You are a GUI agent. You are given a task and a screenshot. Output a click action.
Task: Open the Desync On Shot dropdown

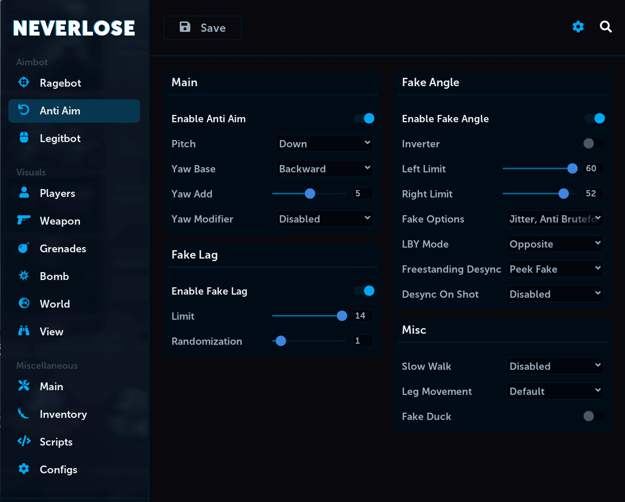coord(555,294)
